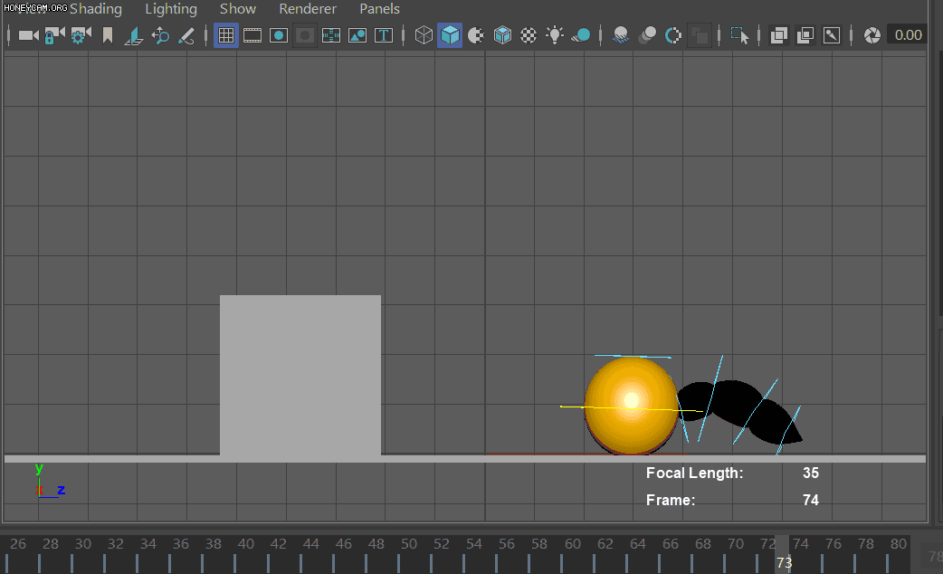Enable the Resolution Gate icon
943x574 pixels.
tap(279, 35)
